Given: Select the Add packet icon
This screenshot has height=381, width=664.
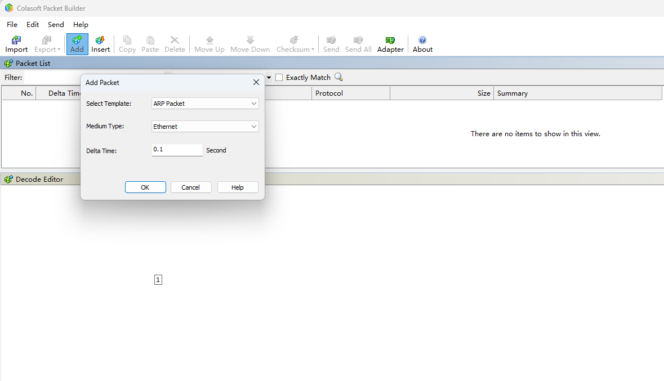Looking at the screenshot, I should coord(77,43).
